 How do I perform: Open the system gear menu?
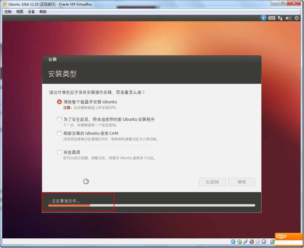[x=297, y=18]
